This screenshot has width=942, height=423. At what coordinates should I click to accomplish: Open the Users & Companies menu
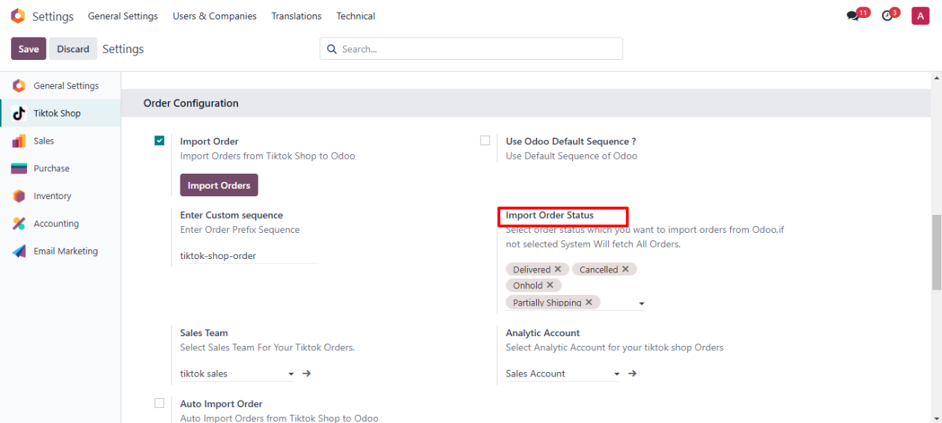tap(214, 16)
